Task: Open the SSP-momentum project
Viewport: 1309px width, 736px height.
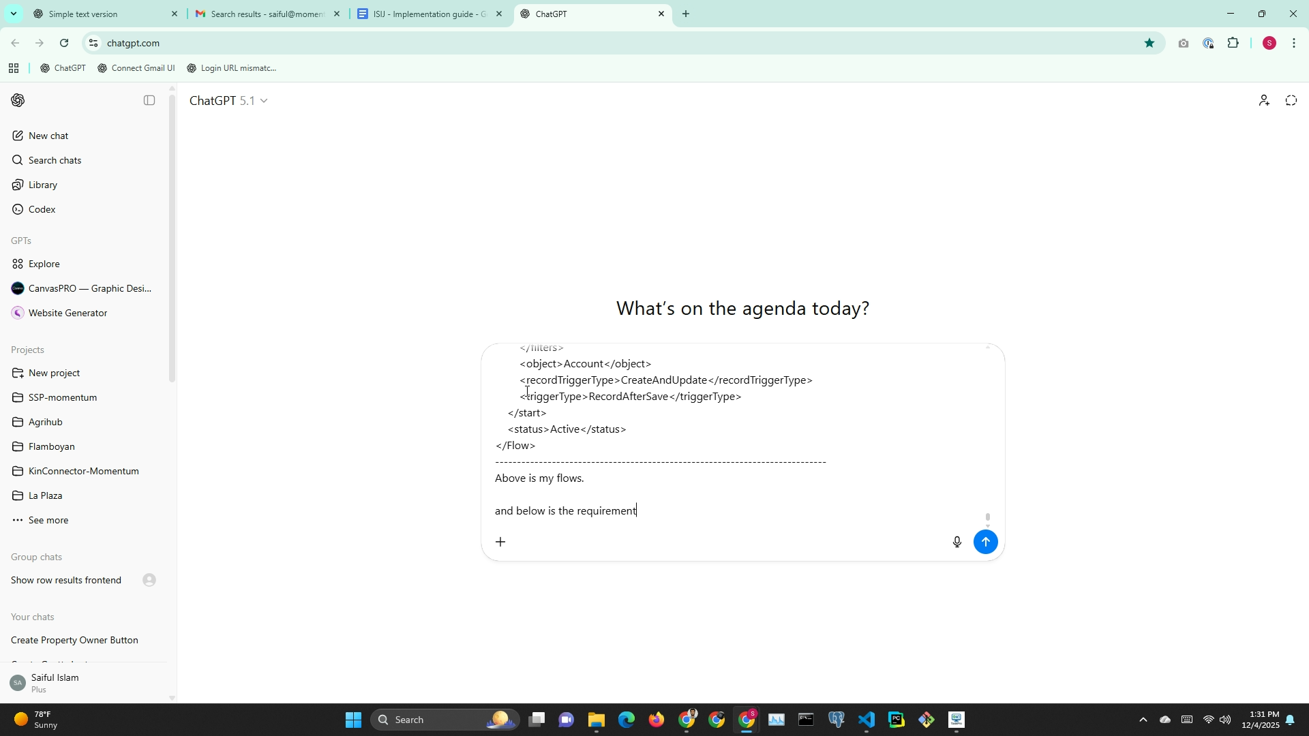Action: (x=62, y=397)
